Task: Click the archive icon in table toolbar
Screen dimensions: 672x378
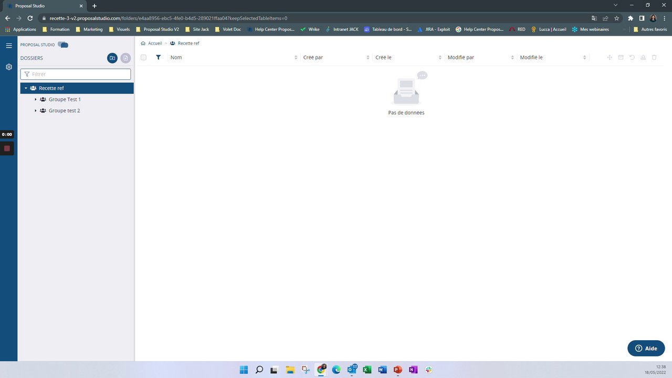Action: coord(621,57)
